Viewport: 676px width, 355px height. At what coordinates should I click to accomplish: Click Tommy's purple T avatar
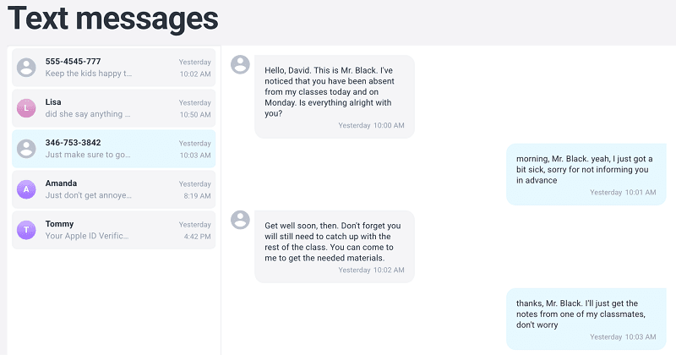pyautogui.click(x=26, y=229)
